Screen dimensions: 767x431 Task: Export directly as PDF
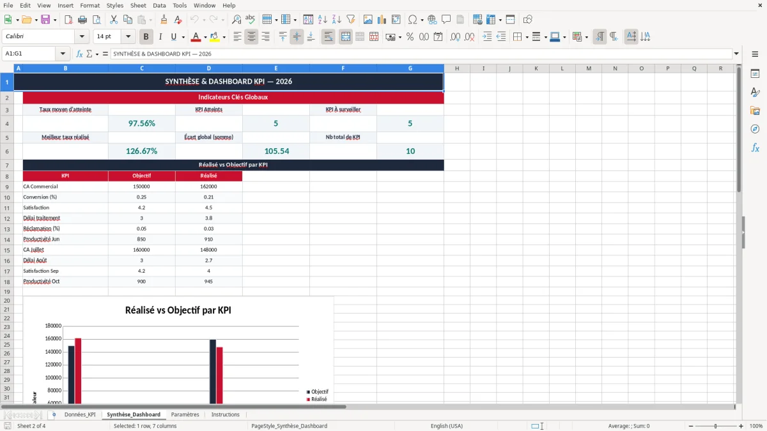pos(68,20)
